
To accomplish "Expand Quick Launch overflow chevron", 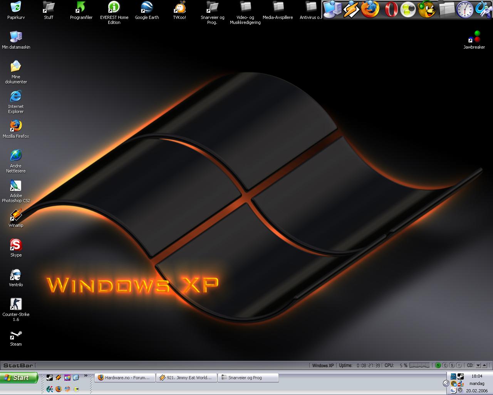I will (x=86, y=376).
